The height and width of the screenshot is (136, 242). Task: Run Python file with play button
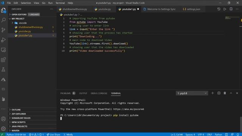tap(225, 9)
